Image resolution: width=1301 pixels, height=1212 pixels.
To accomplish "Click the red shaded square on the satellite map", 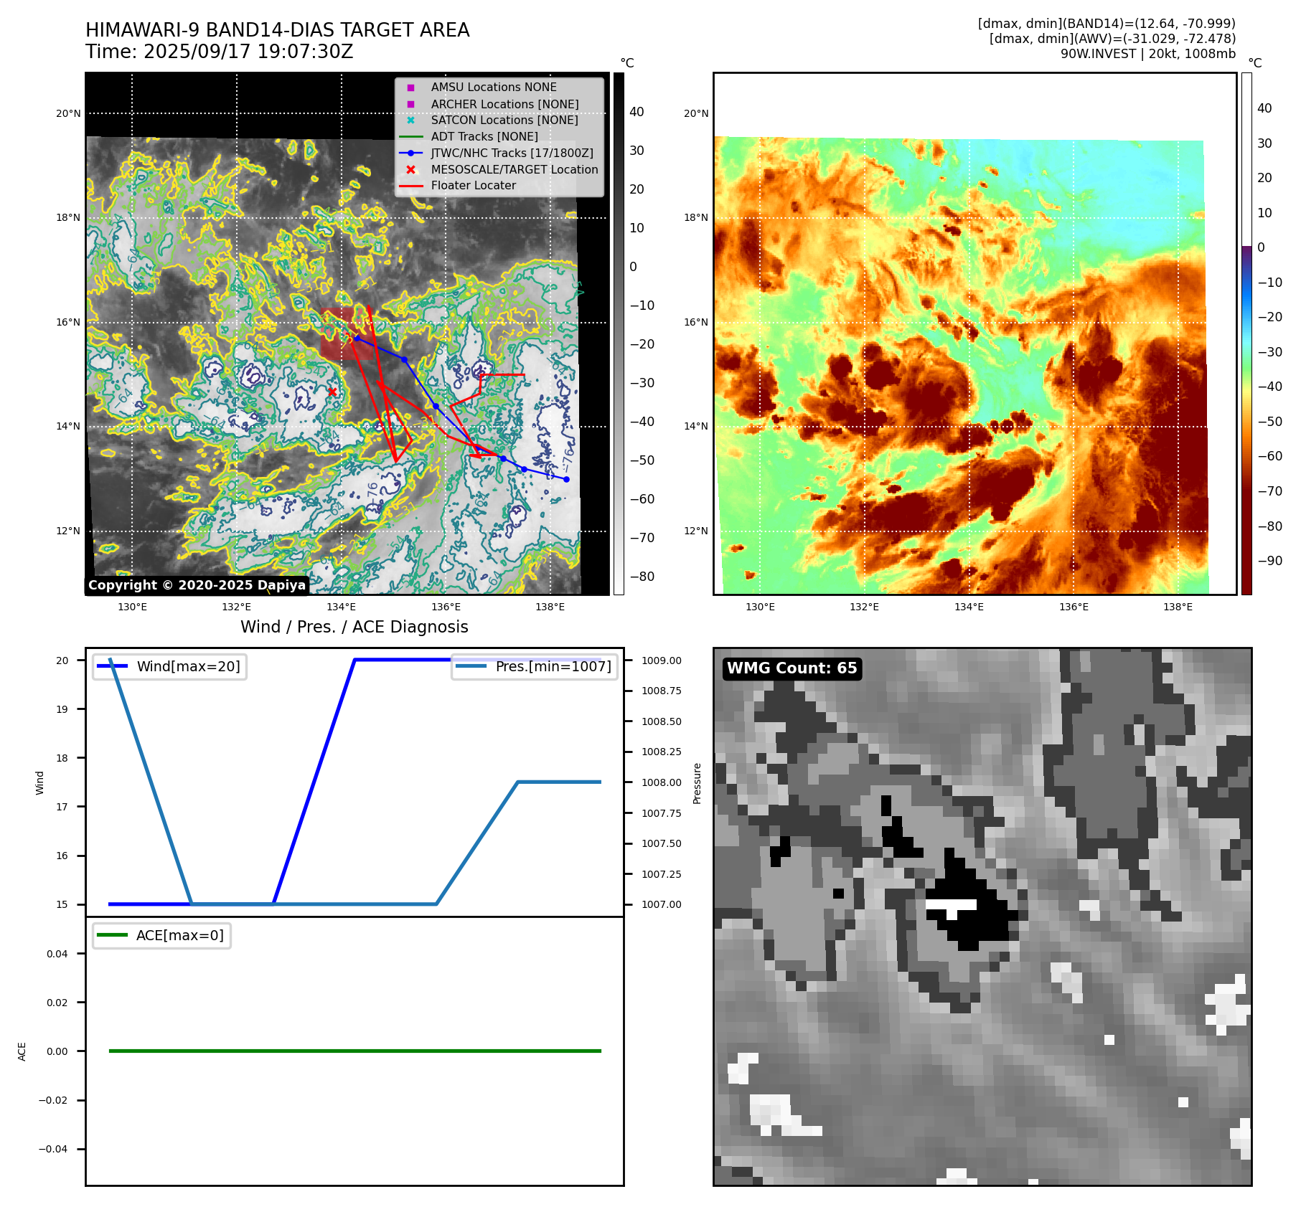I will point(347,334).
